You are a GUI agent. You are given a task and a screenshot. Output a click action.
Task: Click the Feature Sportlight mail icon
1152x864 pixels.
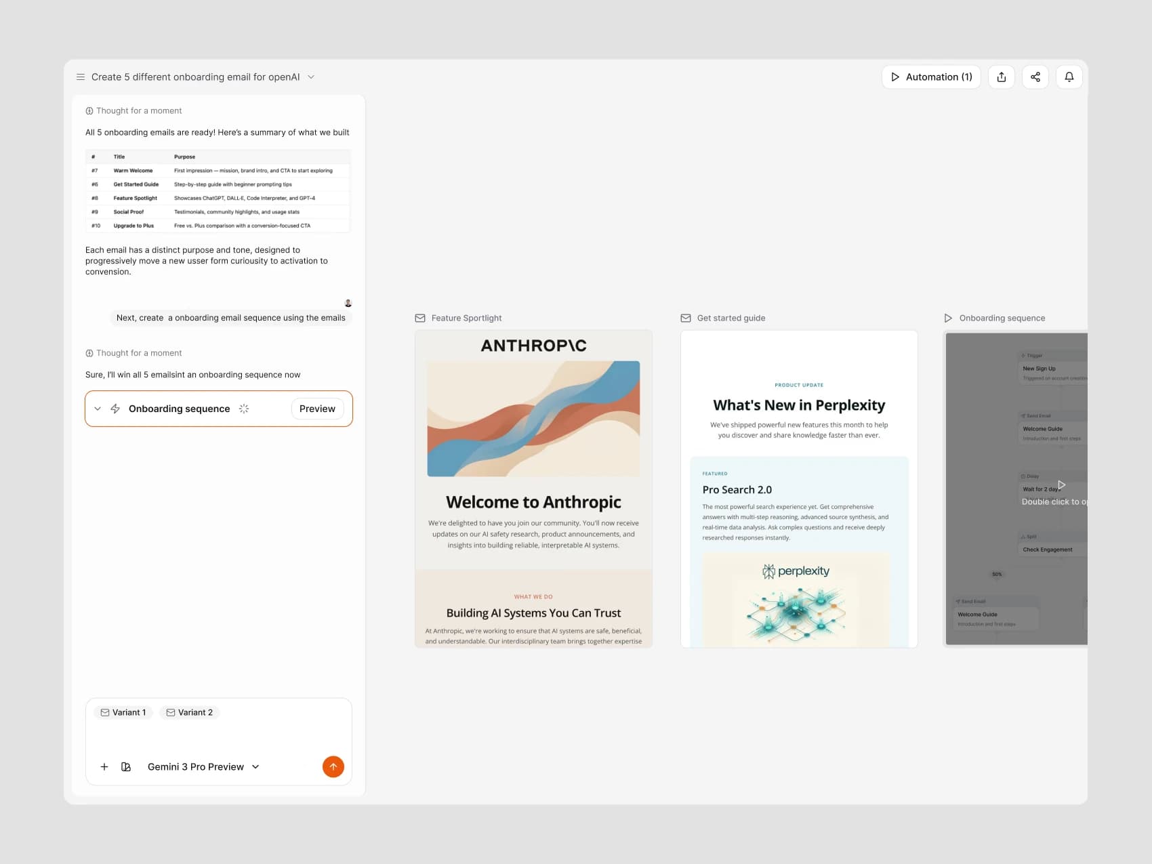[420, 318]
